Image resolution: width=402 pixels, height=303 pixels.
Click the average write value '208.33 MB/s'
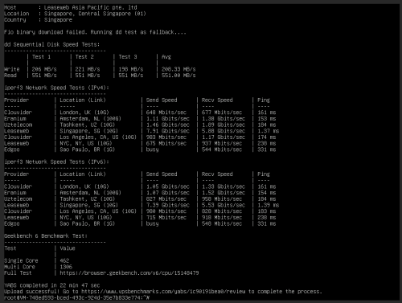click(178, 69)
